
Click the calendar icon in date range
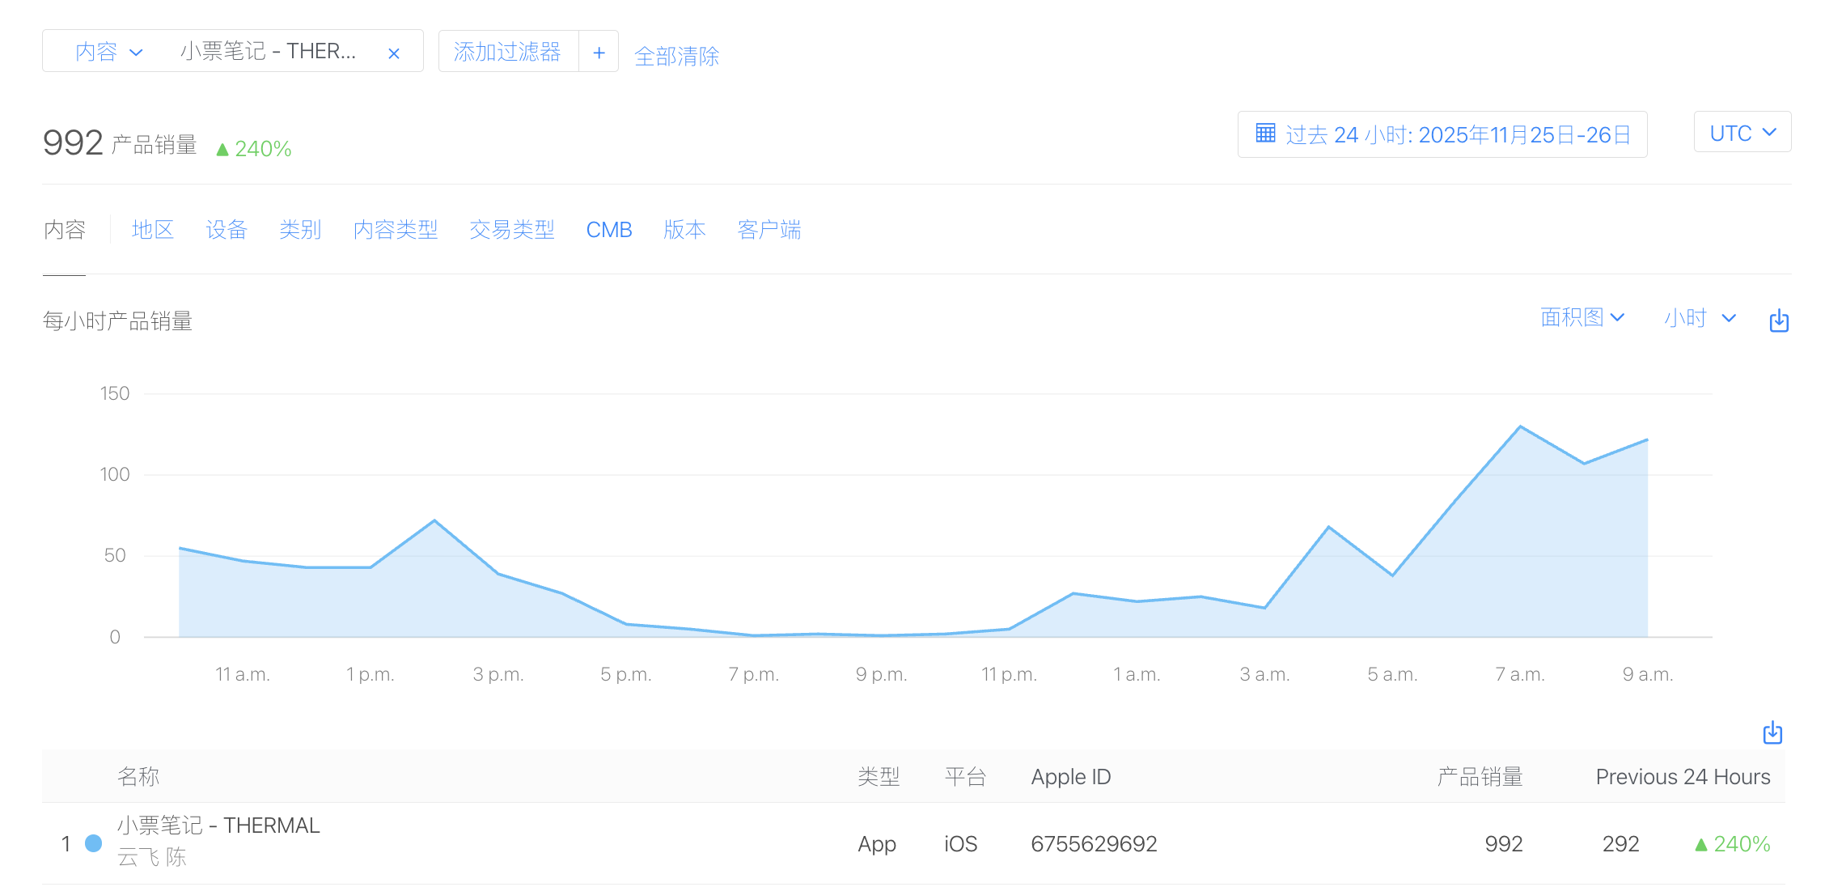pos(1265,134)
